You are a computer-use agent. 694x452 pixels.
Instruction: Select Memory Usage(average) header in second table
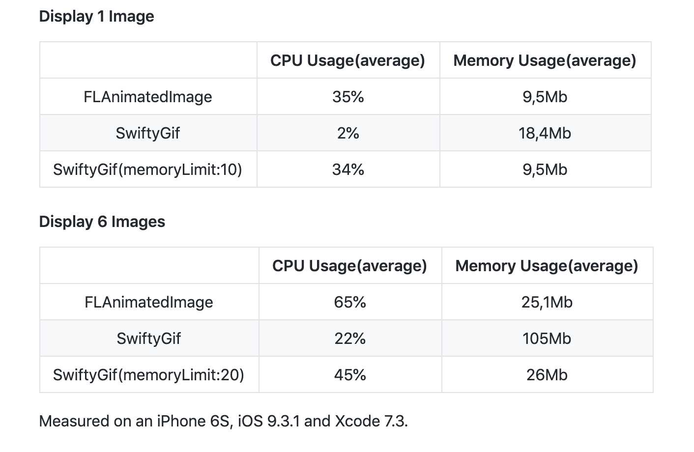547,266
